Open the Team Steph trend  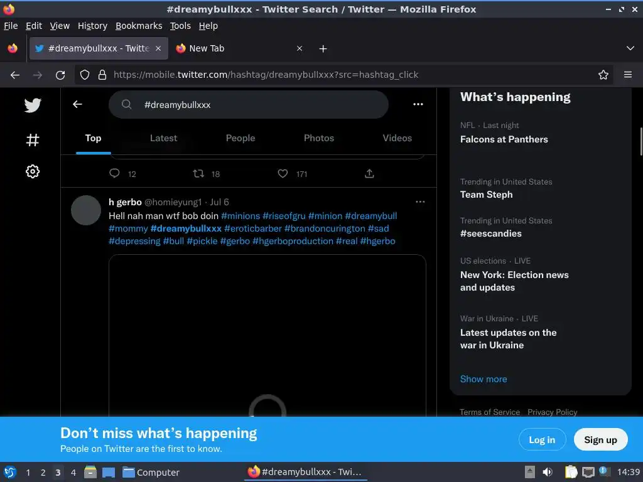pos(487,195)
